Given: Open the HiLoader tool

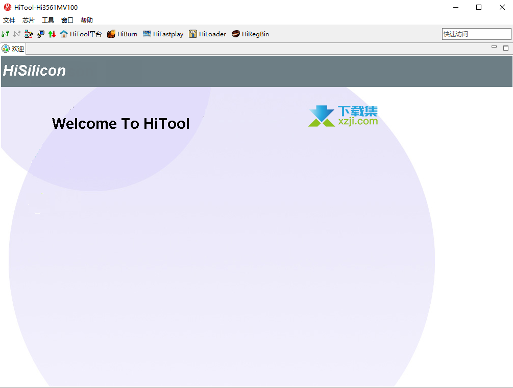Looking at the screenshot, I should click(x=207, y=34).
